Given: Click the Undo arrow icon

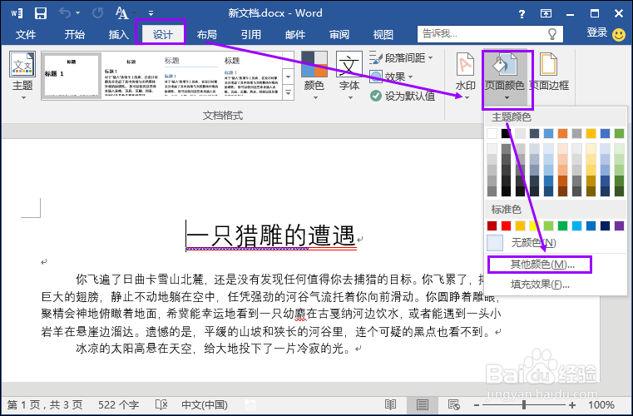Looking at the screenshot, I should point(65,13).
